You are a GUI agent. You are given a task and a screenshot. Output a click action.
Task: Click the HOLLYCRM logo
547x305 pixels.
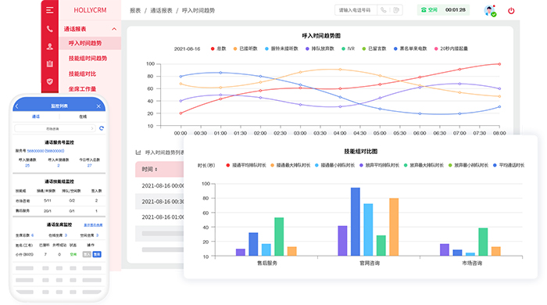[x=90, y=10]
